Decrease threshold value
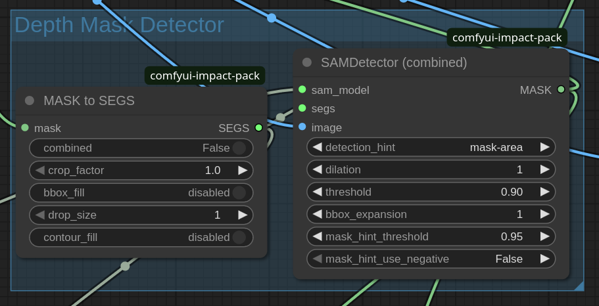 click(x=317, y=192)
